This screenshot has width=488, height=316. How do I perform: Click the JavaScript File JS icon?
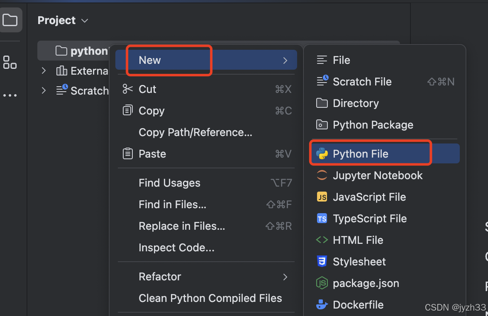322,197
